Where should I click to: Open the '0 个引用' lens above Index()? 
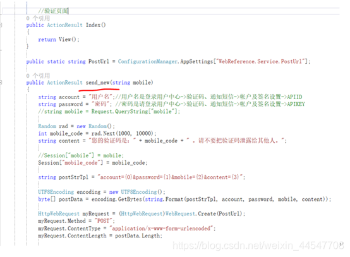[38, 18]
